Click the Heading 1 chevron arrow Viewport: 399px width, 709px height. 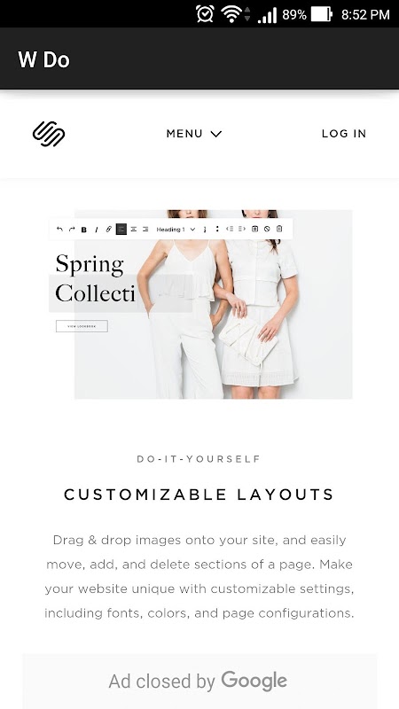(192, 230)
